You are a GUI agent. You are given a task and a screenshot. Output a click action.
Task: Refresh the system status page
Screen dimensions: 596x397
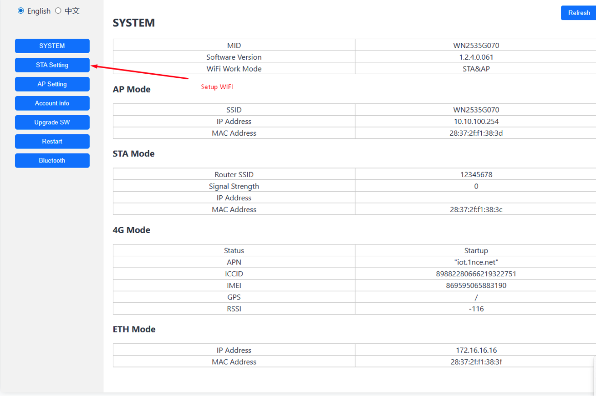pyautogui.click(x=579, y=13)
